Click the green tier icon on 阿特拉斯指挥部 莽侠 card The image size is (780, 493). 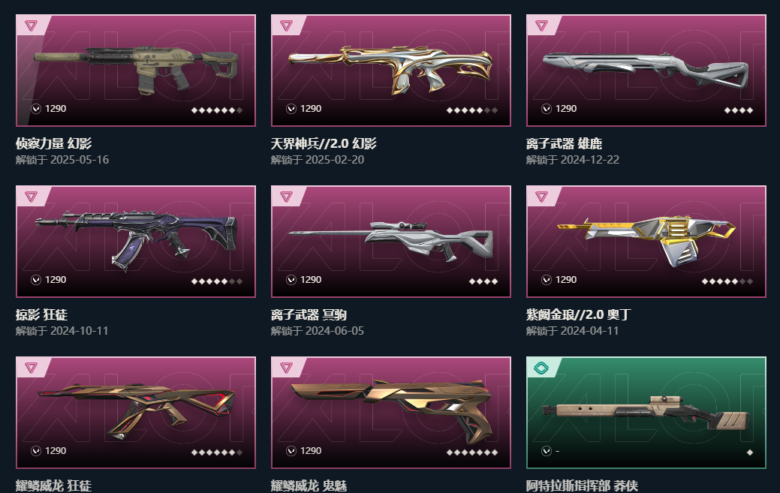[x=541, y=368]
